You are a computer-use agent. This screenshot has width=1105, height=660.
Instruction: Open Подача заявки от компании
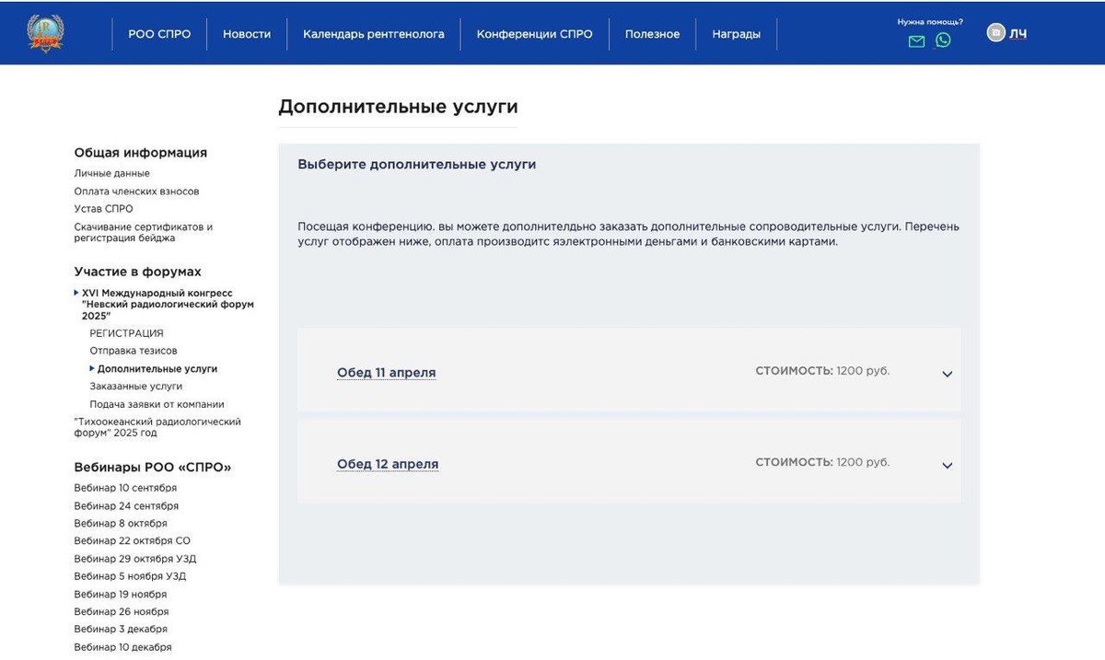(157, 404)
